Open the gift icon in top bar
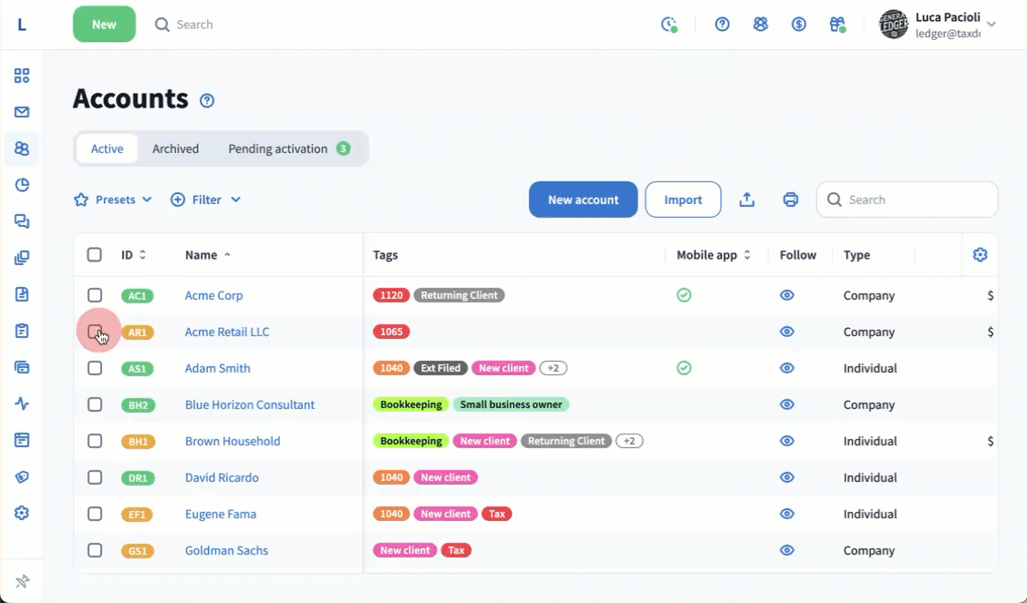The width and height of the screenshot is (1027, 603). 836,25
